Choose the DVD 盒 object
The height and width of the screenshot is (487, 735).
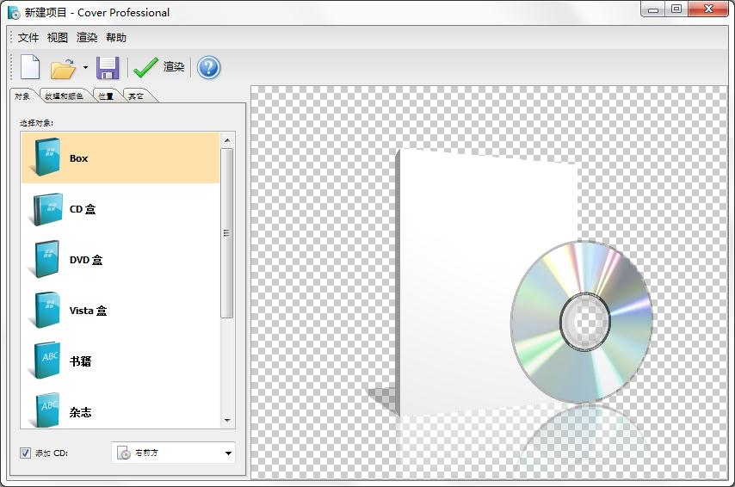click(x=120, y=260)
